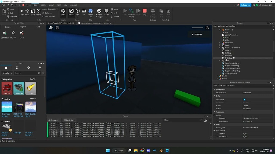Switch to Region terrain tab

[23, 27]
